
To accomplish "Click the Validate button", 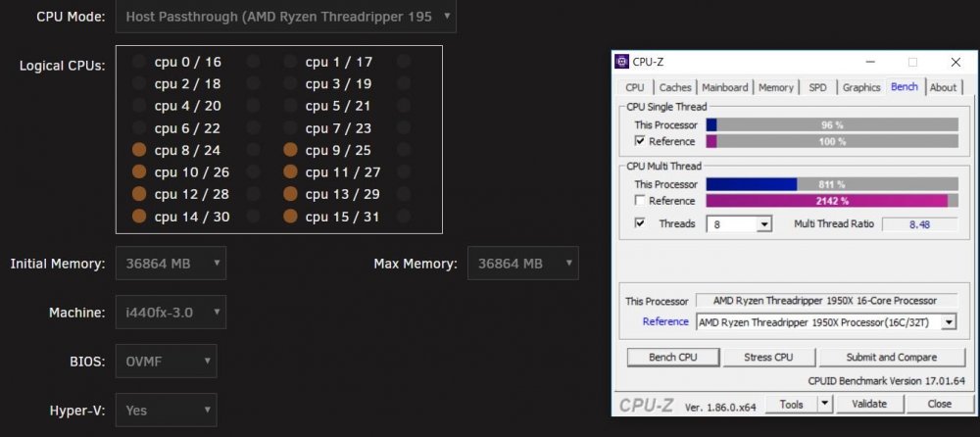I will click(869, 404).
